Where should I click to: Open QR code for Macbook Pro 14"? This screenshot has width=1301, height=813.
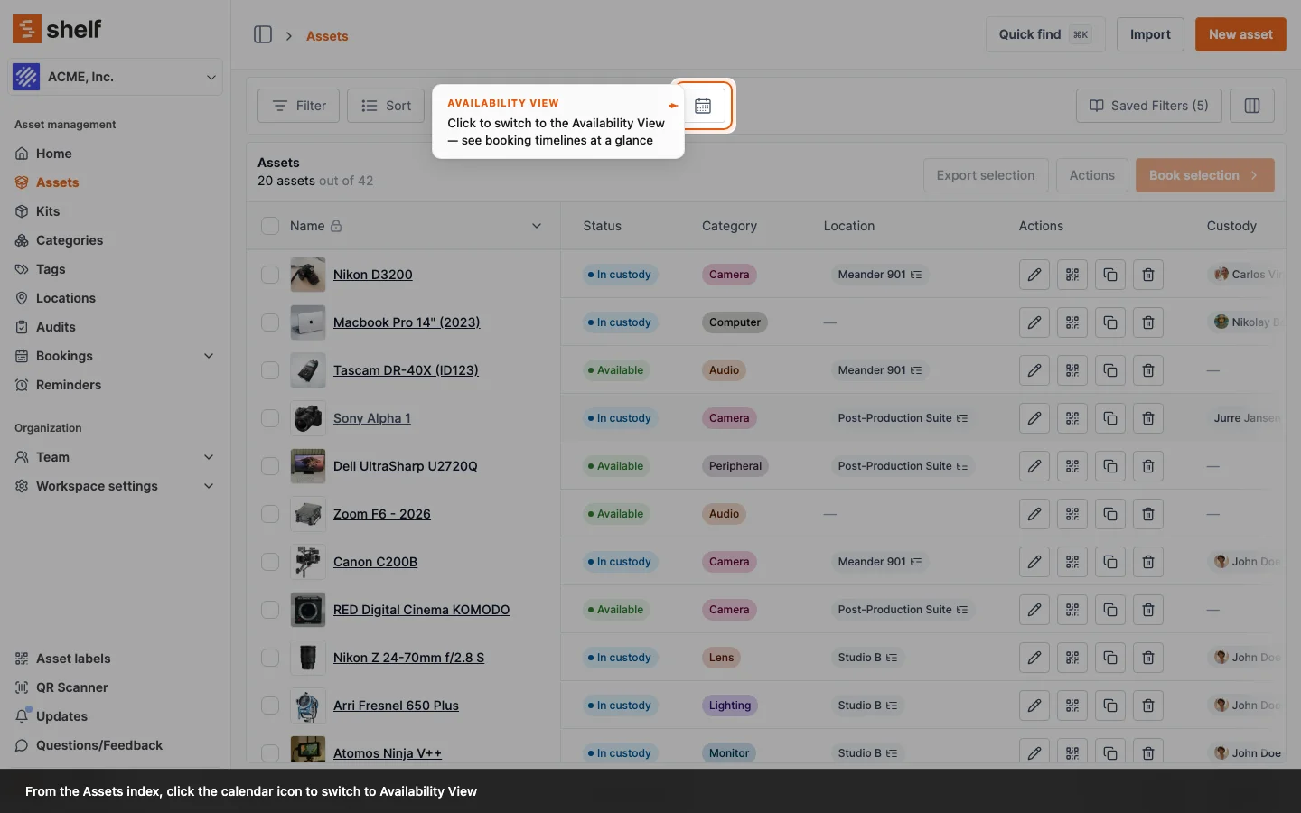click(1072, 322)
